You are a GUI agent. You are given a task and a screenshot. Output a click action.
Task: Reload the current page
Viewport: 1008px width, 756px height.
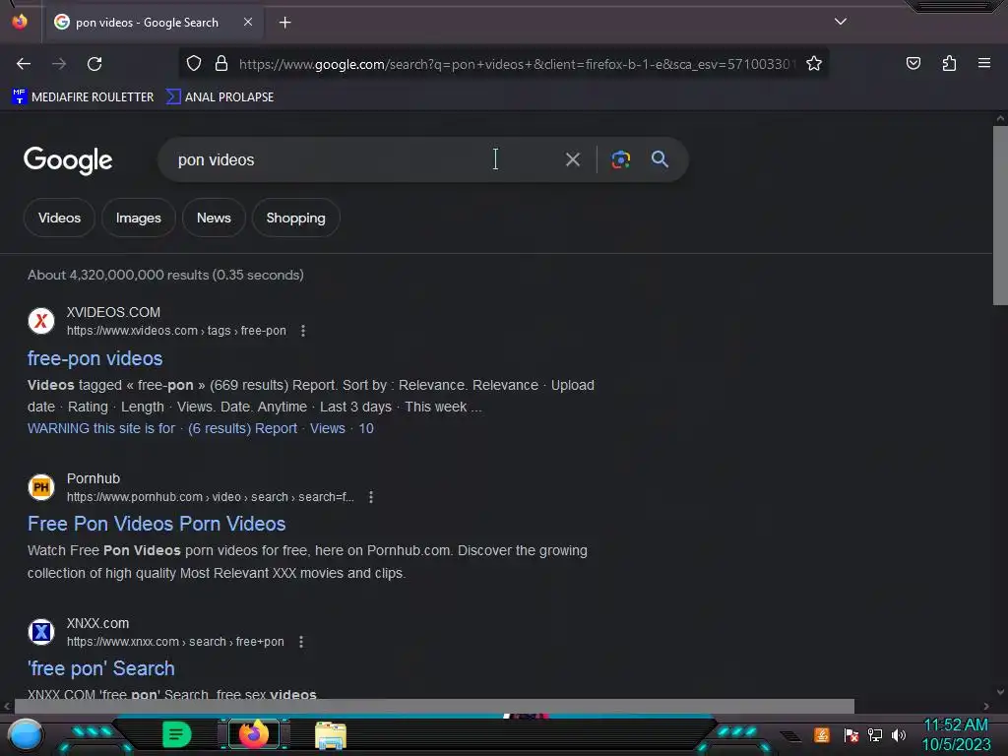(x=94, y=64)
